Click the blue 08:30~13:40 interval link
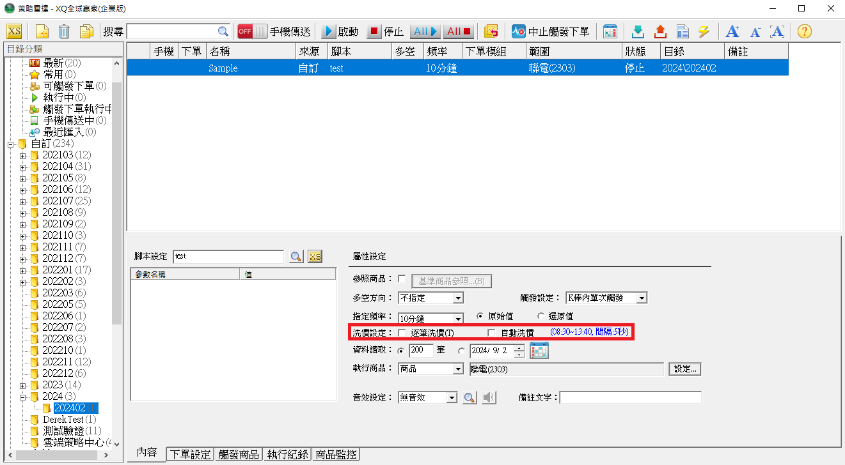 (x=590, y=332)
